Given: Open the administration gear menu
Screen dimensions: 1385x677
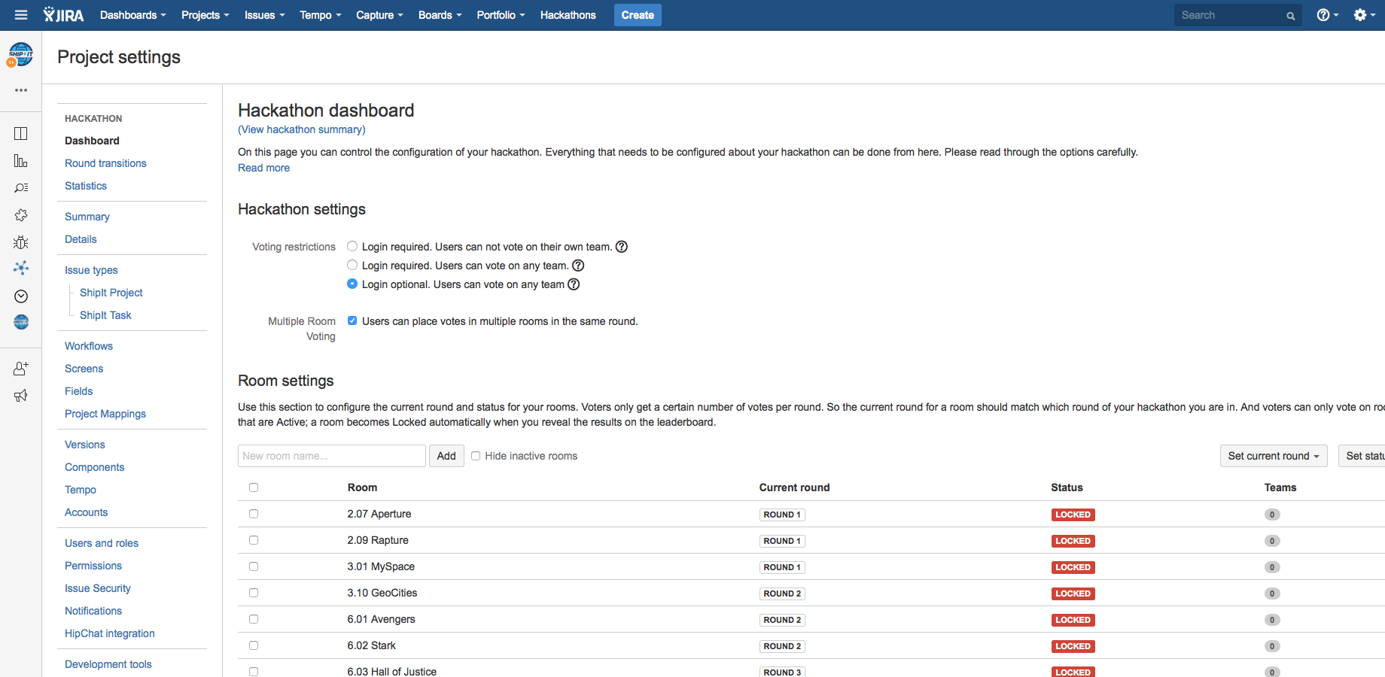Looking at the screenshot, I should [1364, 15].
